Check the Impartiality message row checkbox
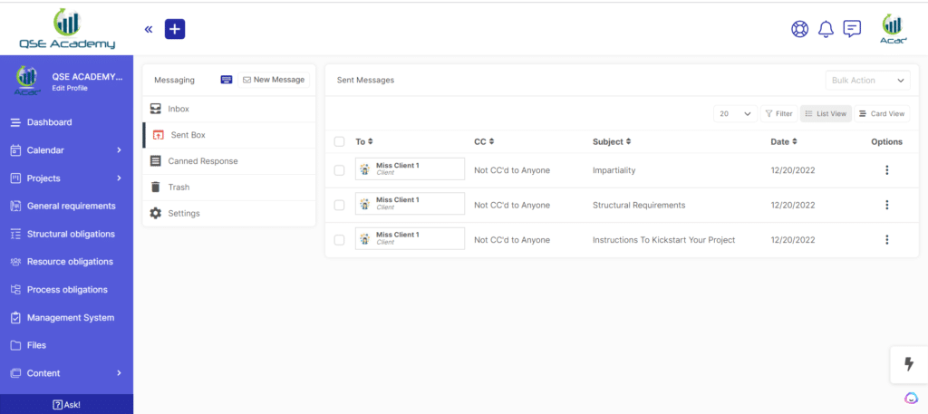The height and width of the screenshot is (414, 928). coord(339,170)
